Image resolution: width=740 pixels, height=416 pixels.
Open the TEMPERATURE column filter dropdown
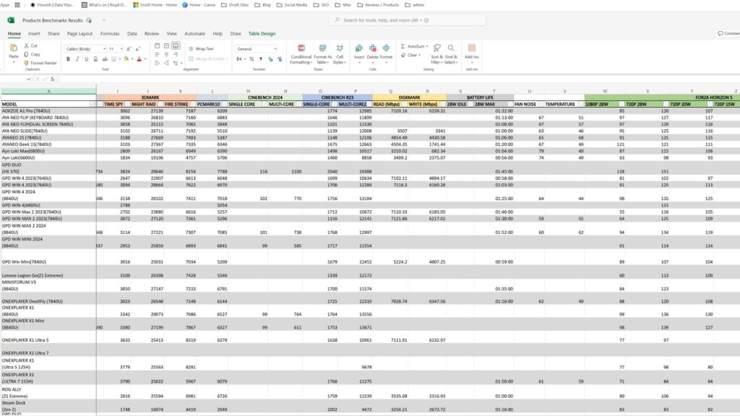click(x=580, y=104)
